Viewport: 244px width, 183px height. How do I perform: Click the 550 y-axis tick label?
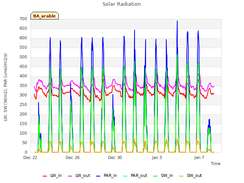[23, 48]
